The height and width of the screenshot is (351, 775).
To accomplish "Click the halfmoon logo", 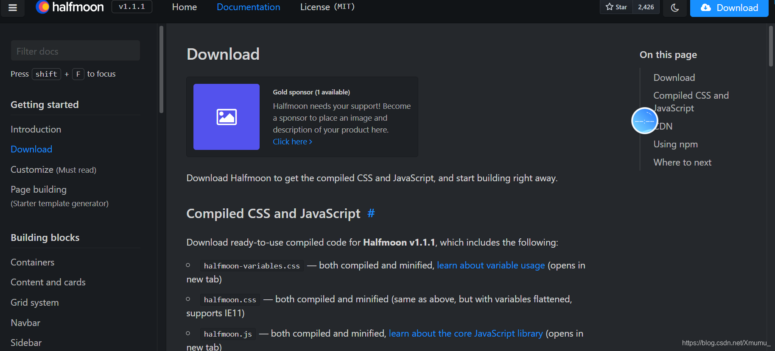I will 70,7.
